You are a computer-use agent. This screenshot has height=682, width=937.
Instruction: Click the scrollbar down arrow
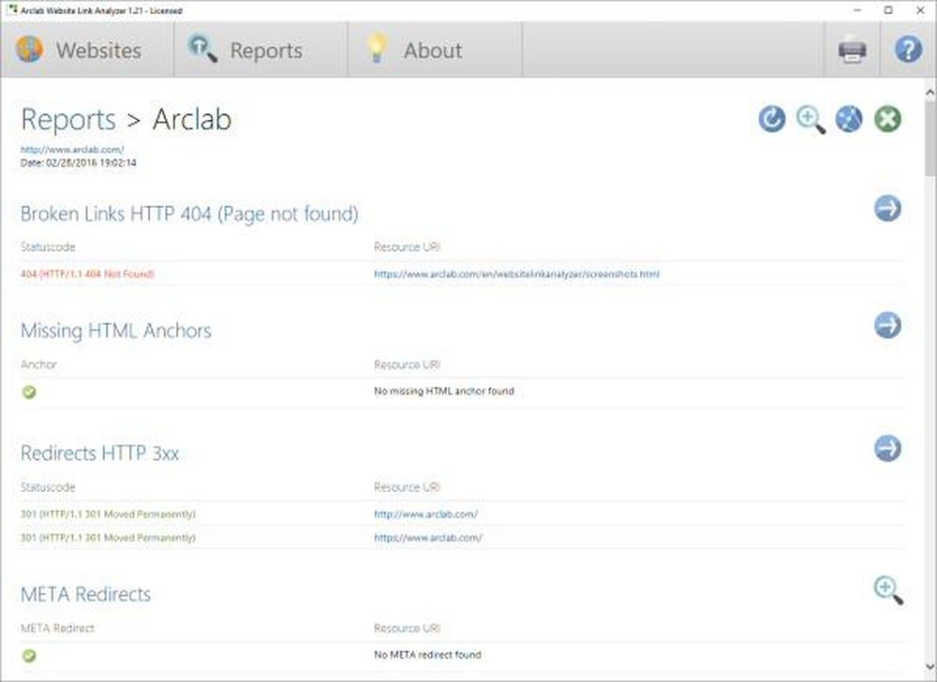point(930,667)
